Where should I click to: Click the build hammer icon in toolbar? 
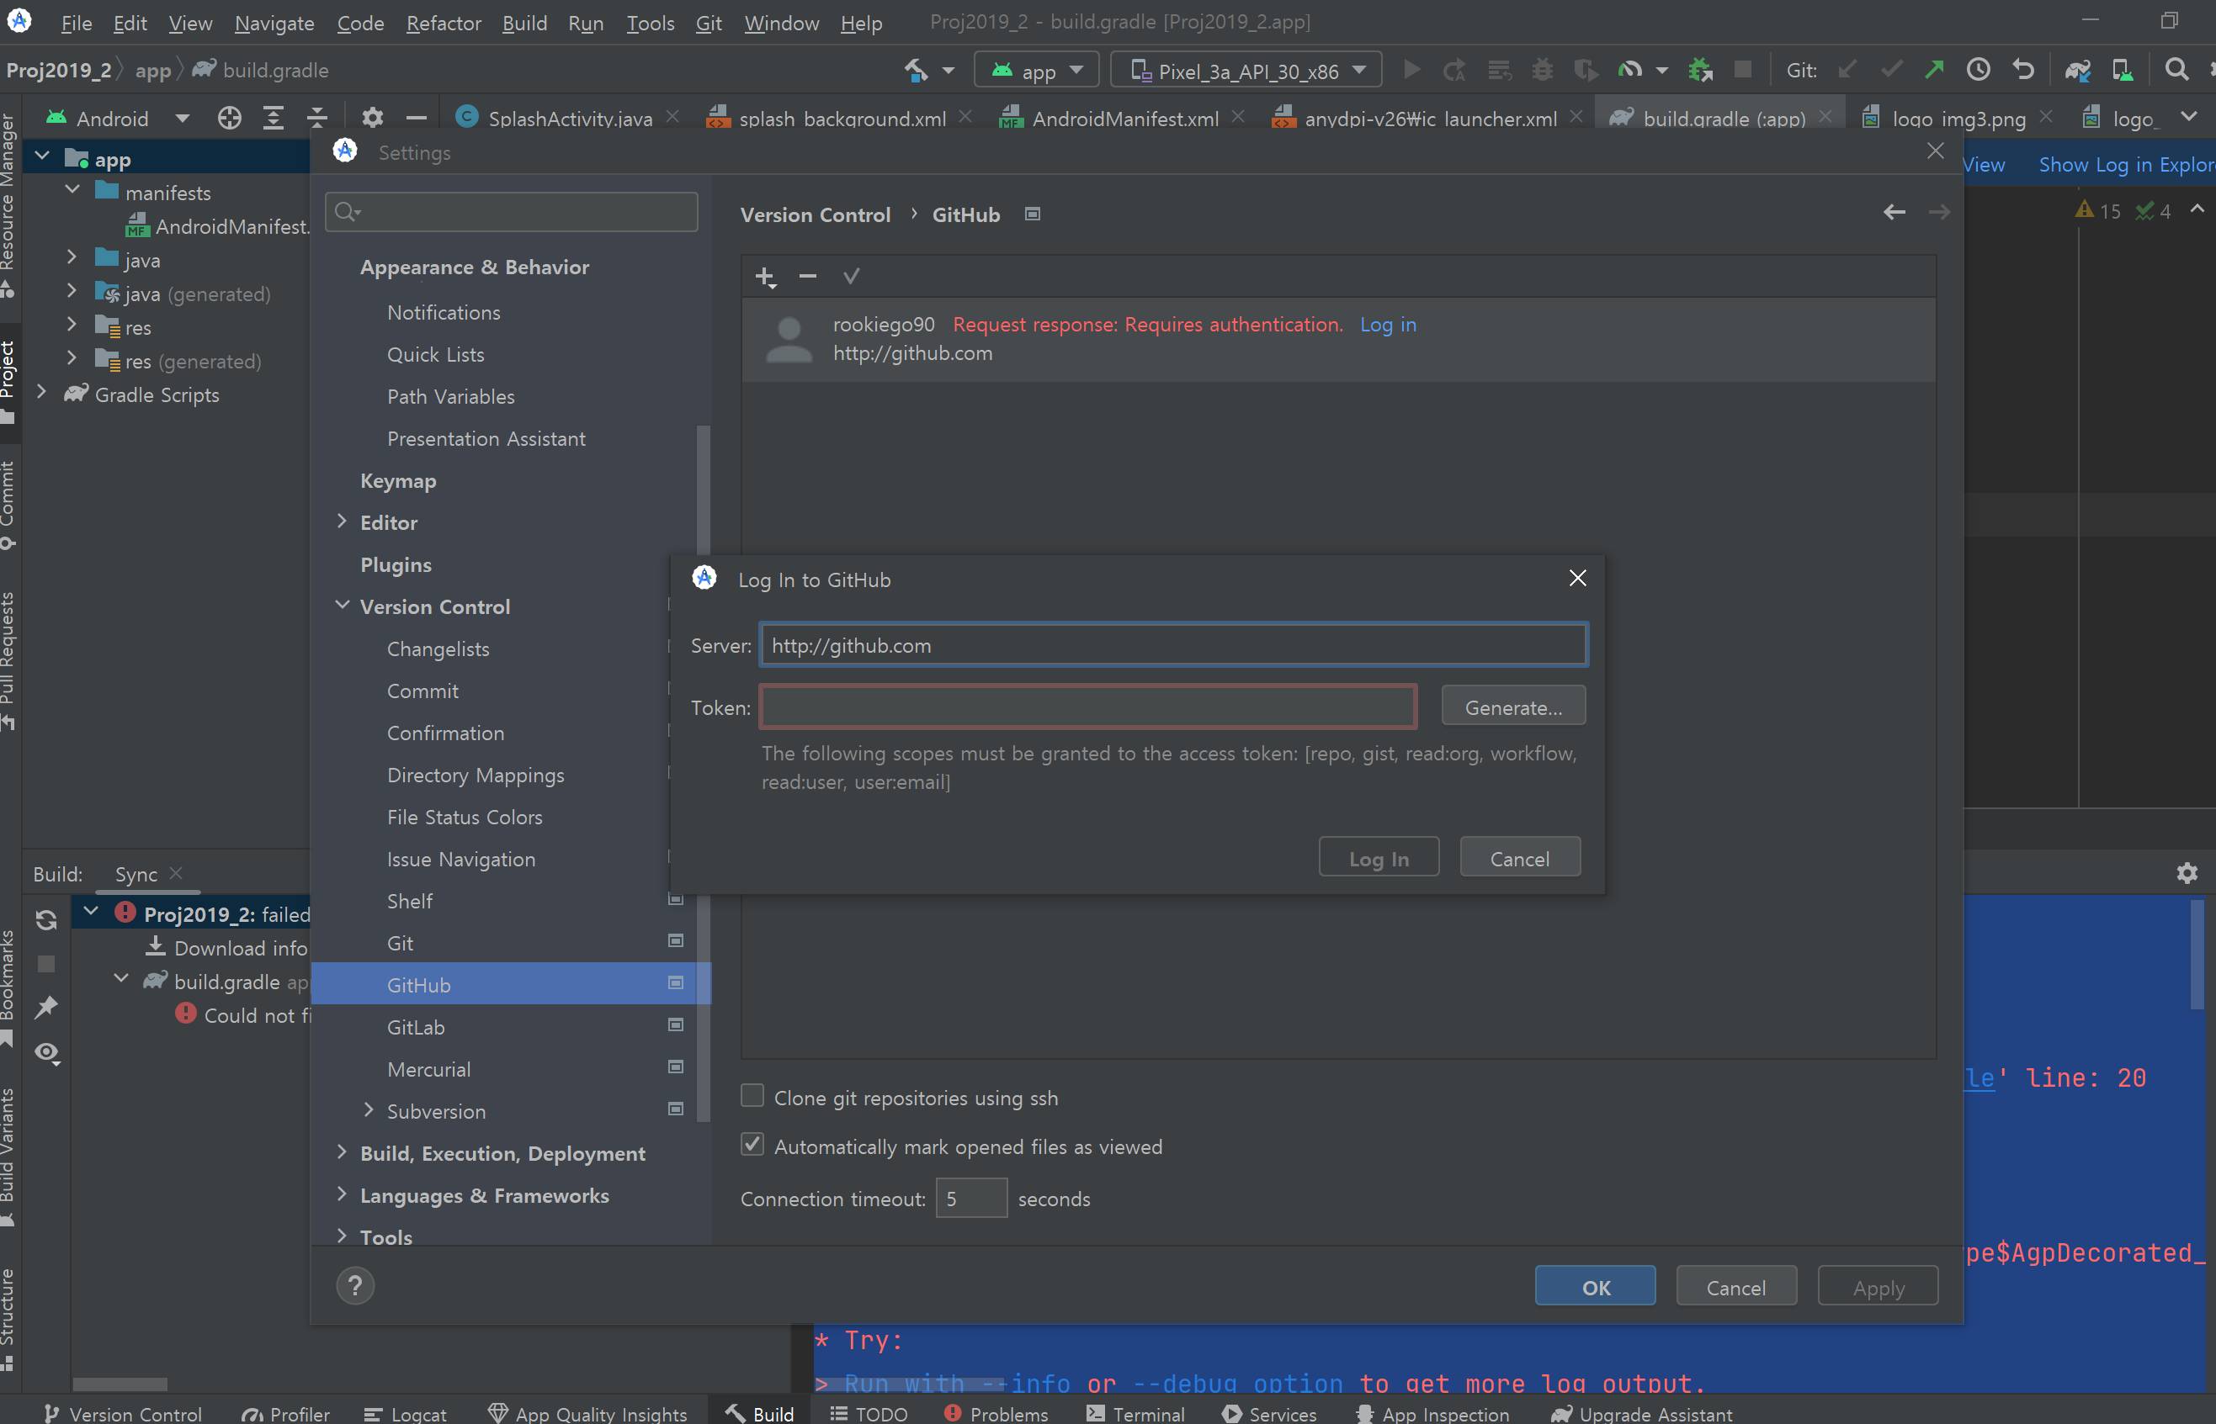(916, 71)
